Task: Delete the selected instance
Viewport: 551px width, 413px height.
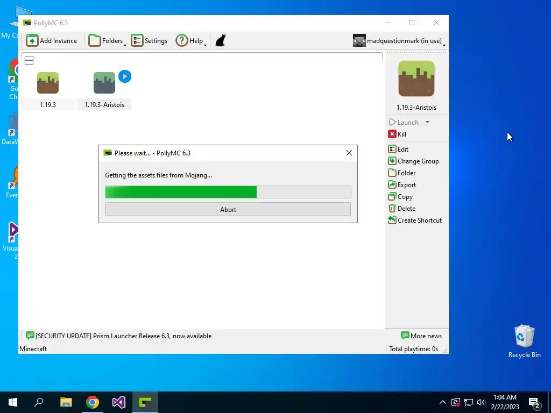Action: pos(401,209)
